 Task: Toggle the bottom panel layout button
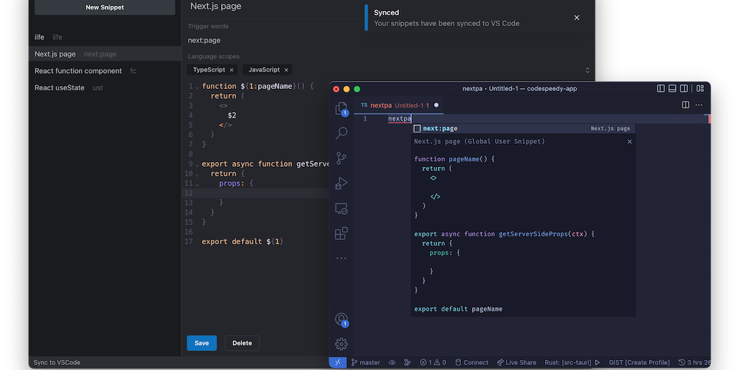click(x=673, y=89)
